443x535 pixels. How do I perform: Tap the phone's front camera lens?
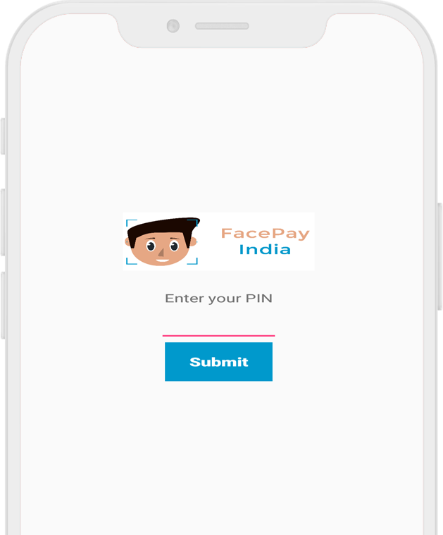click(173, 26)
